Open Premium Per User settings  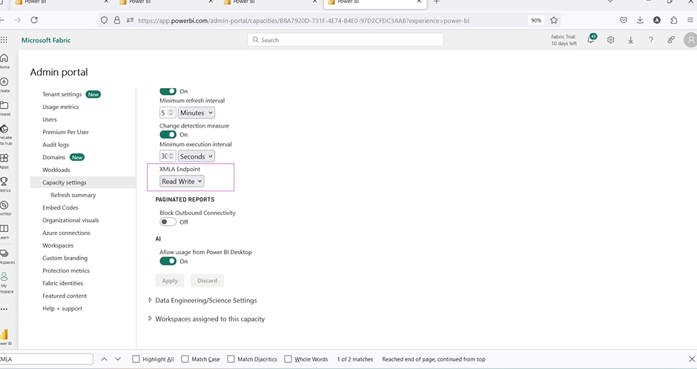pyautogui.click(x=65, y=132)
